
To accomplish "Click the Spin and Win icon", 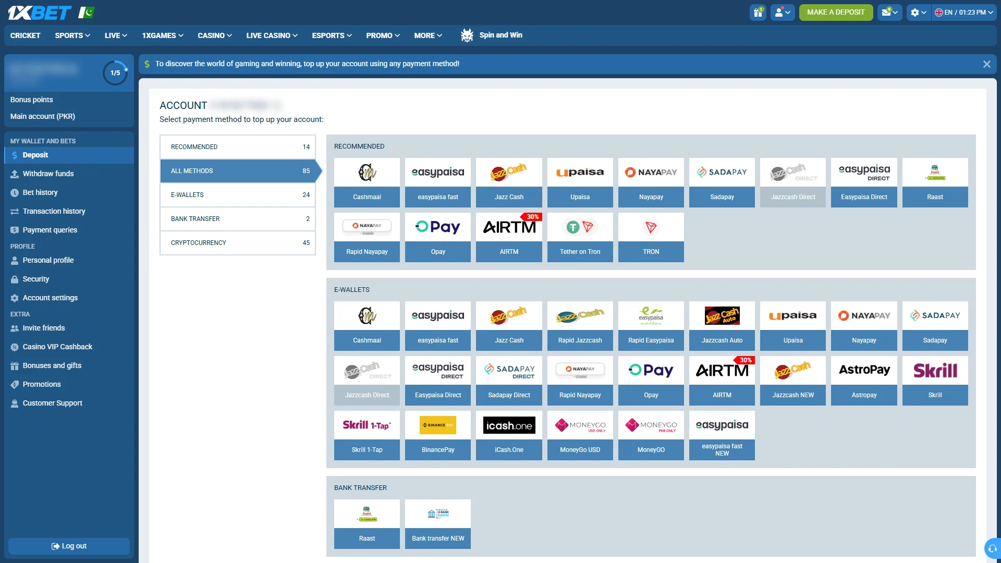I will [x=467, y=35].
